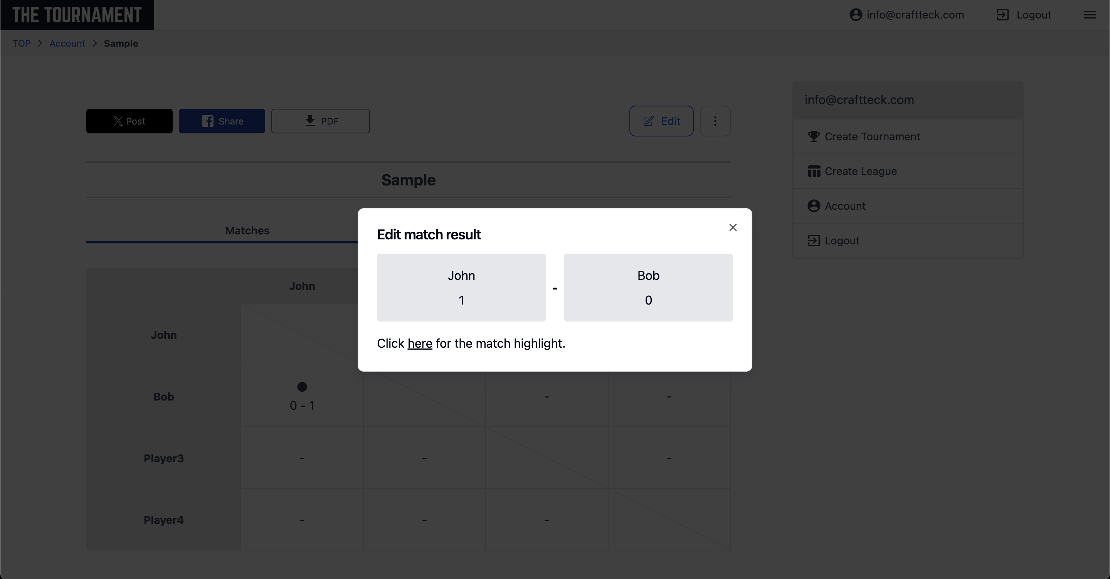Open the hamburger menu icon
This screenshot has height=579, width=1110.
tap(1089, 15)
